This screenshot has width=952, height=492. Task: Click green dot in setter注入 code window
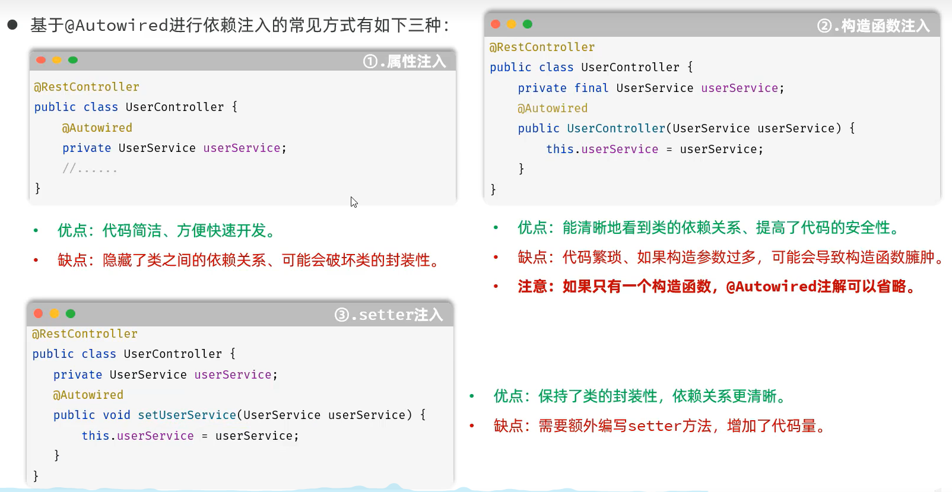coord(71,313)
